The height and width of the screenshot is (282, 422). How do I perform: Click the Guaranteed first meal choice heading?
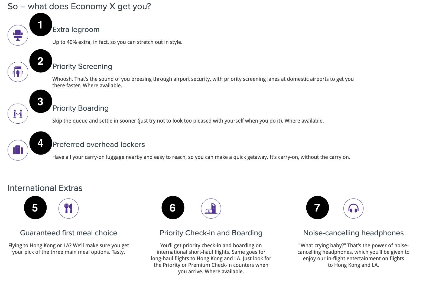[69, 233]
